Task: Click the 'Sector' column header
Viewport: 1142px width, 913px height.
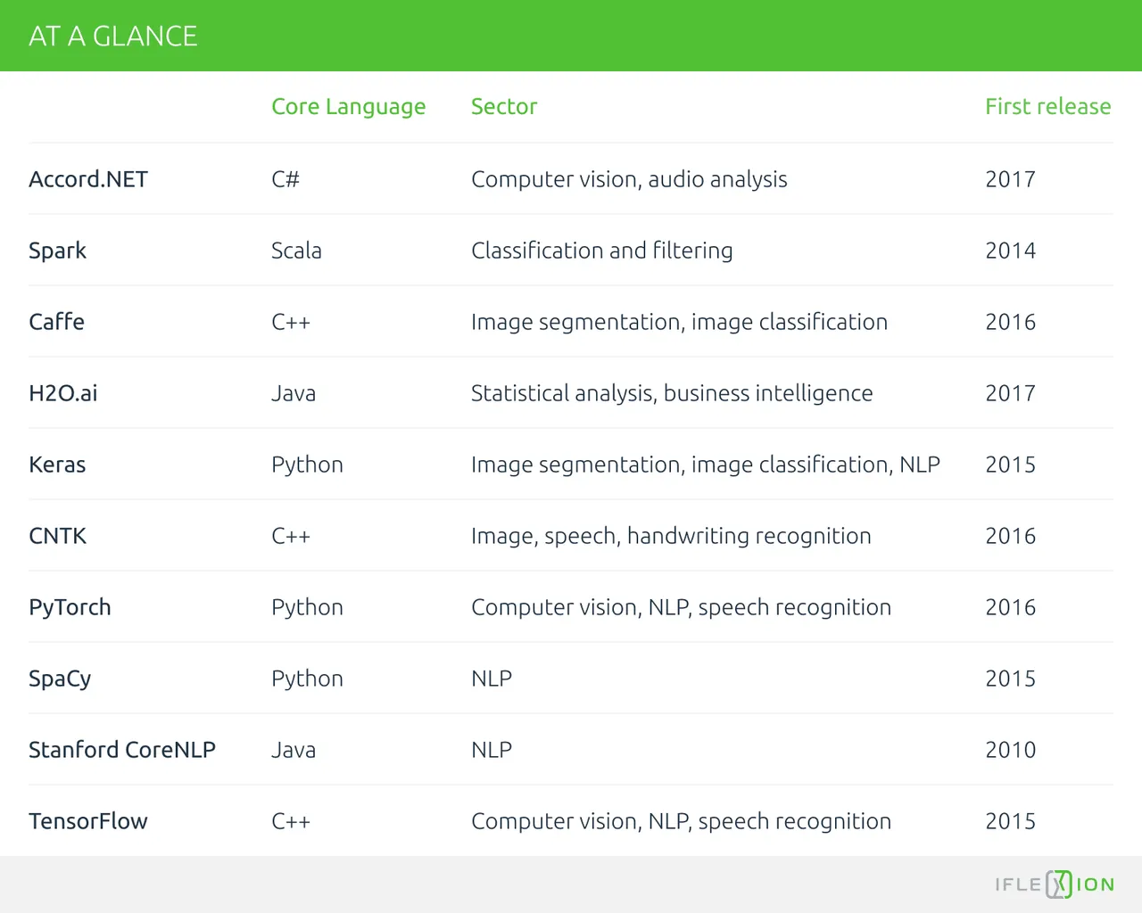Action: (504, 106)
